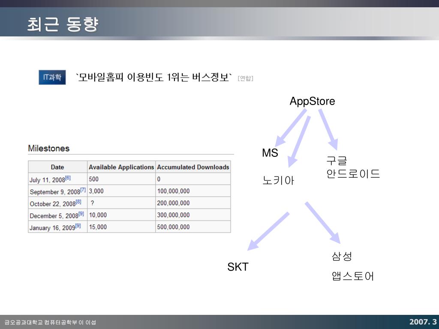Select the 안드로이드 label
The image size is (439, 329).
(x=353, y=174)
